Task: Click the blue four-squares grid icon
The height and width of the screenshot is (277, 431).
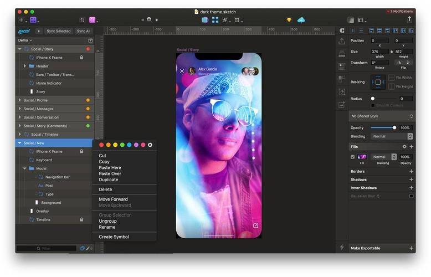Action: point(215,20)
